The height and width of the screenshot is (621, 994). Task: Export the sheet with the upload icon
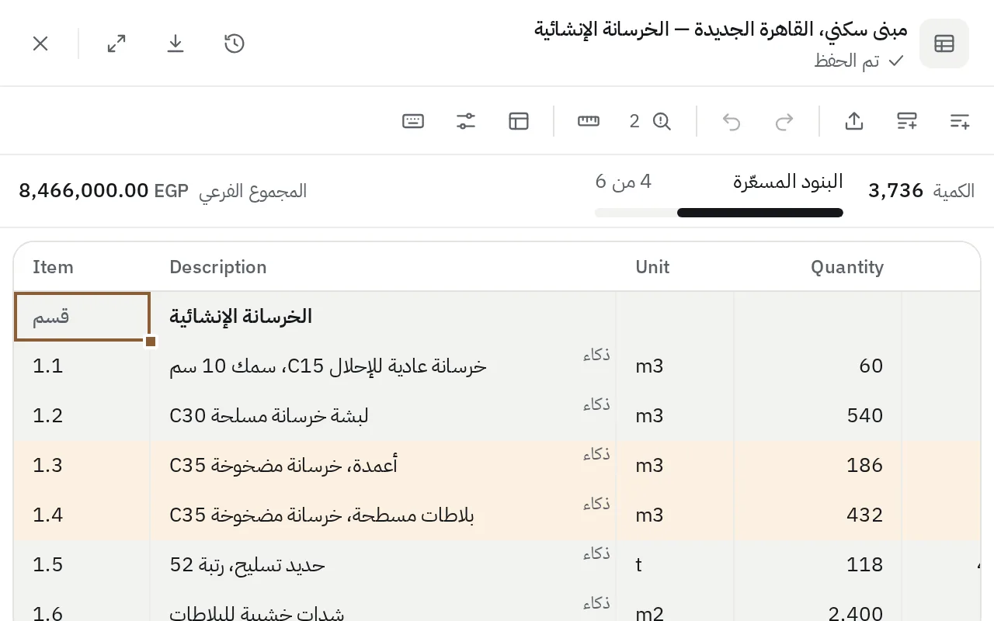coord(854,121)
